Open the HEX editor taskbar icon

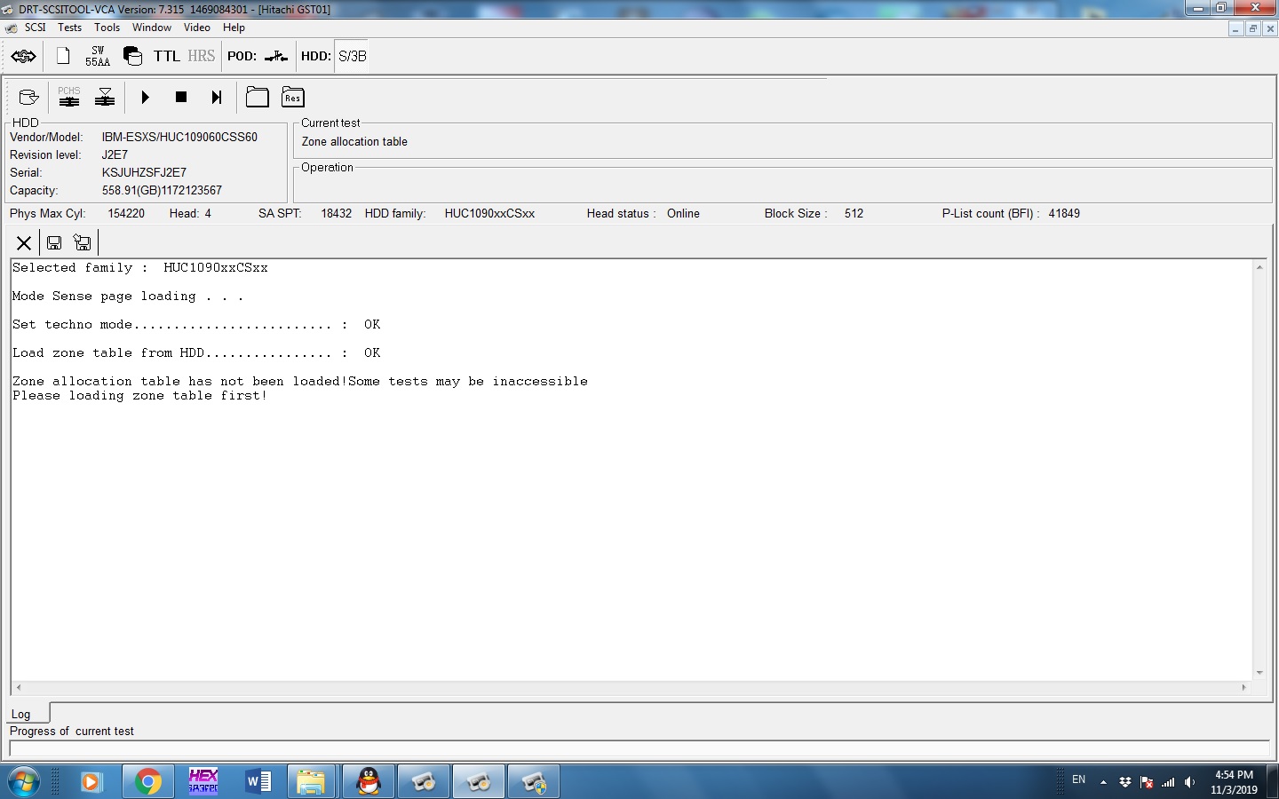pos(203,781)
